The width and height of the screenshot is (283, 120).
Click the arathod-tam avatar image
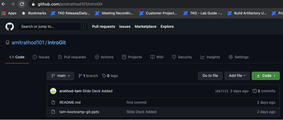pyautogui.click(x=53, y=91)
